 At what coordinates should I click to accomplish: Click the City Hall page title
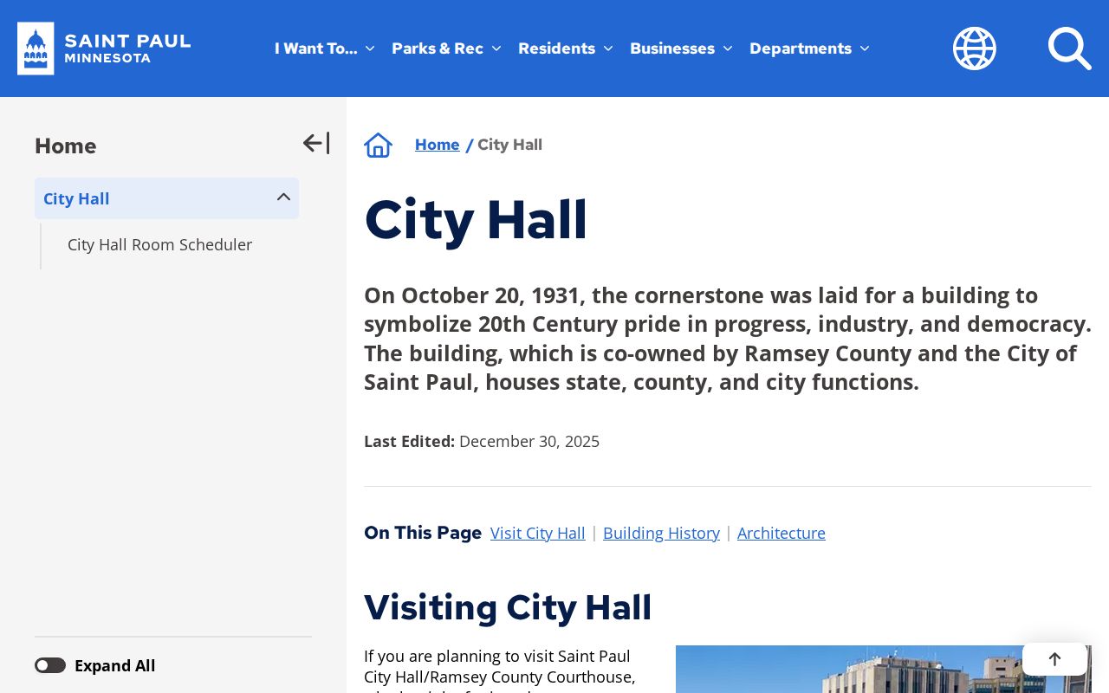coord(476,220)
